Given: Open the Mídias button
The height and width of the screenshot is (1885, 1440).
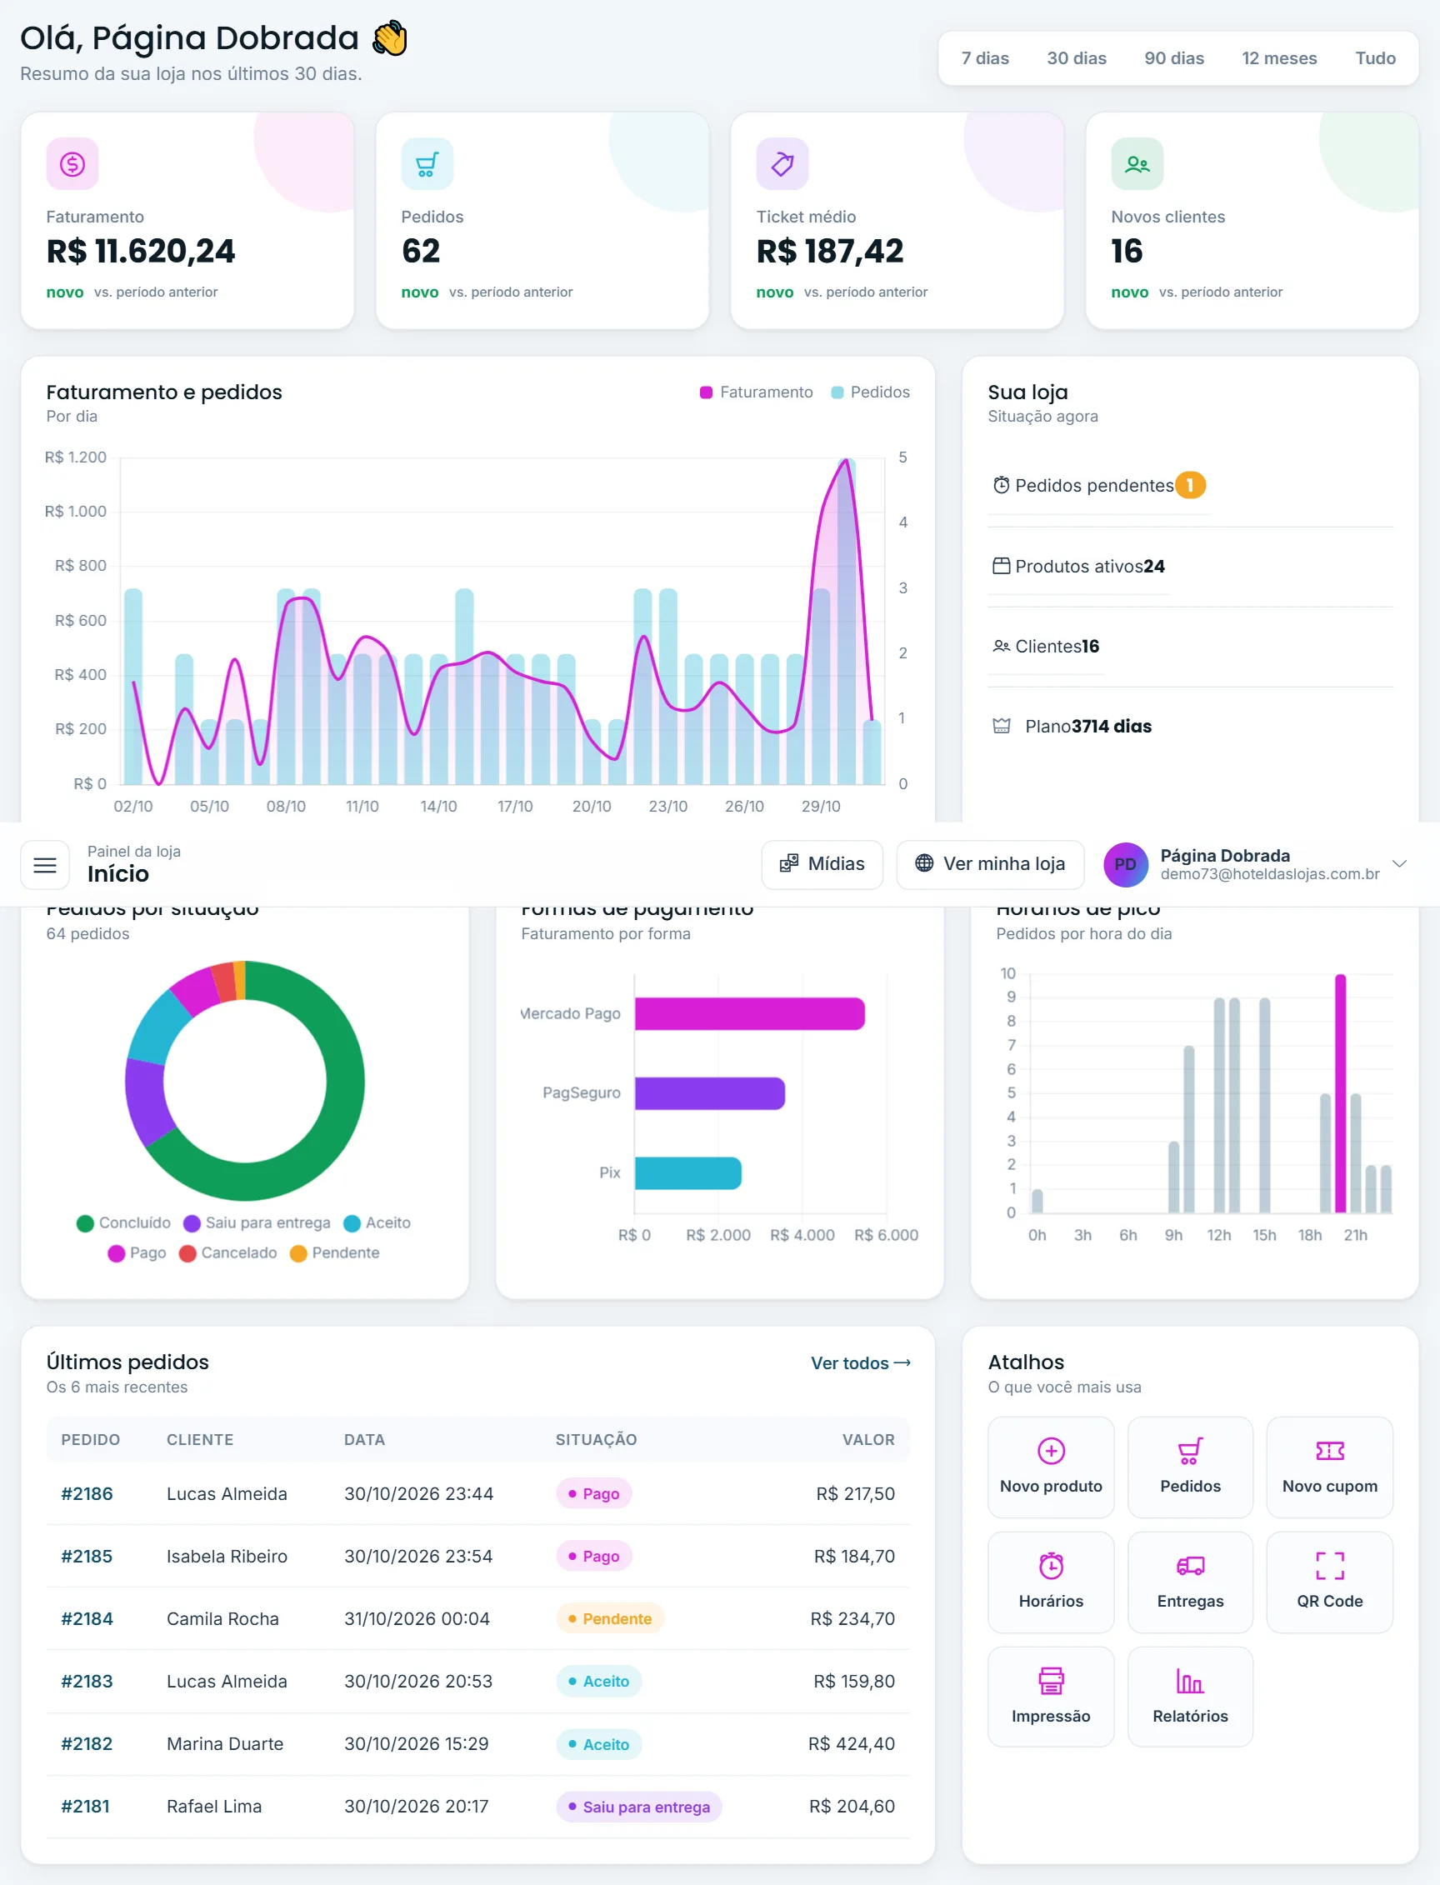Looking at the screenshot, I should pyautogui.click(x=822, y=864).
